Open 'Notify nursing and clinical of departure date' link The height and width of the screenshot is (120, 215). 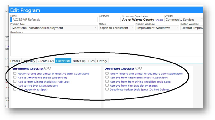(x=146, y=73)
